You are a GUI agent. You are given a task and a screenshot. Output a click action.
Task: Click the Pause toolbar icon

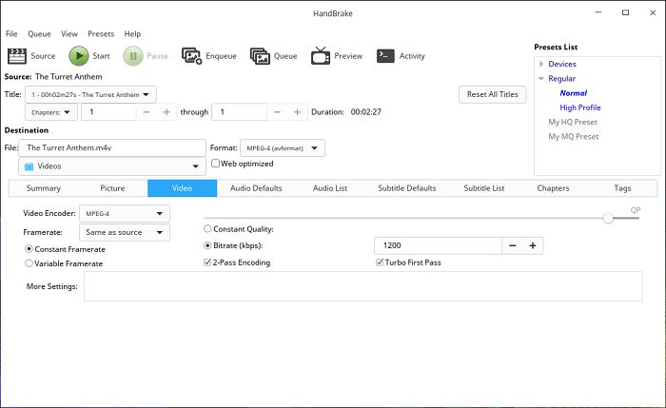(133, 56)
